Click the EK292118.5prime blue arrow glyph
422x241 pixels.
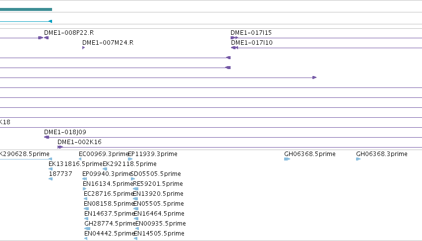pyautogui.click(x=105, y=169)
